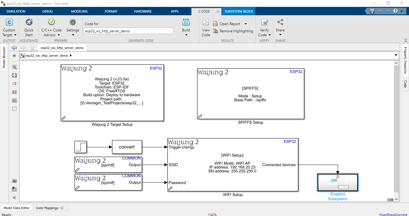Select the SPIFFS Setup block
409x216 pixels.
click(x=250, y=94)
